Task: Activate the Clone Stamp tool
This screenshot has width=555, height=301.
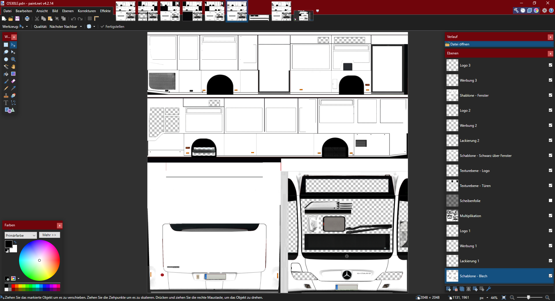Action: click(6, 96)
